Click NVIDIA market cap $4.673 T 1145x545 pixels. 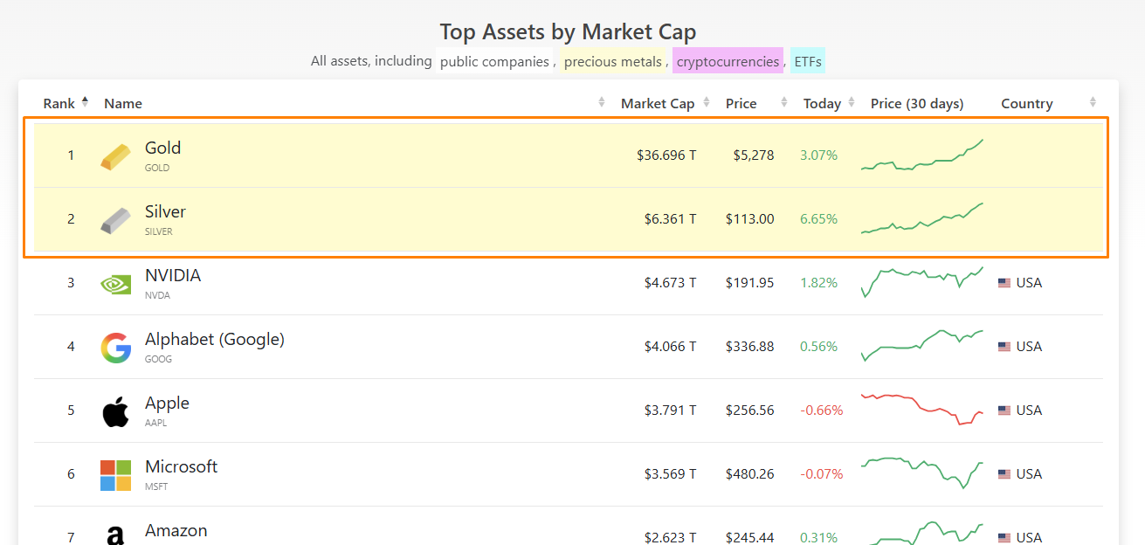[x=670, y=283]
